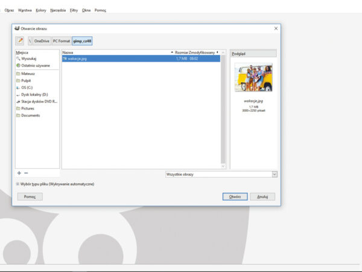
Task: Navigate to the PC Format path segment
Action: click(x=61, y=40)
